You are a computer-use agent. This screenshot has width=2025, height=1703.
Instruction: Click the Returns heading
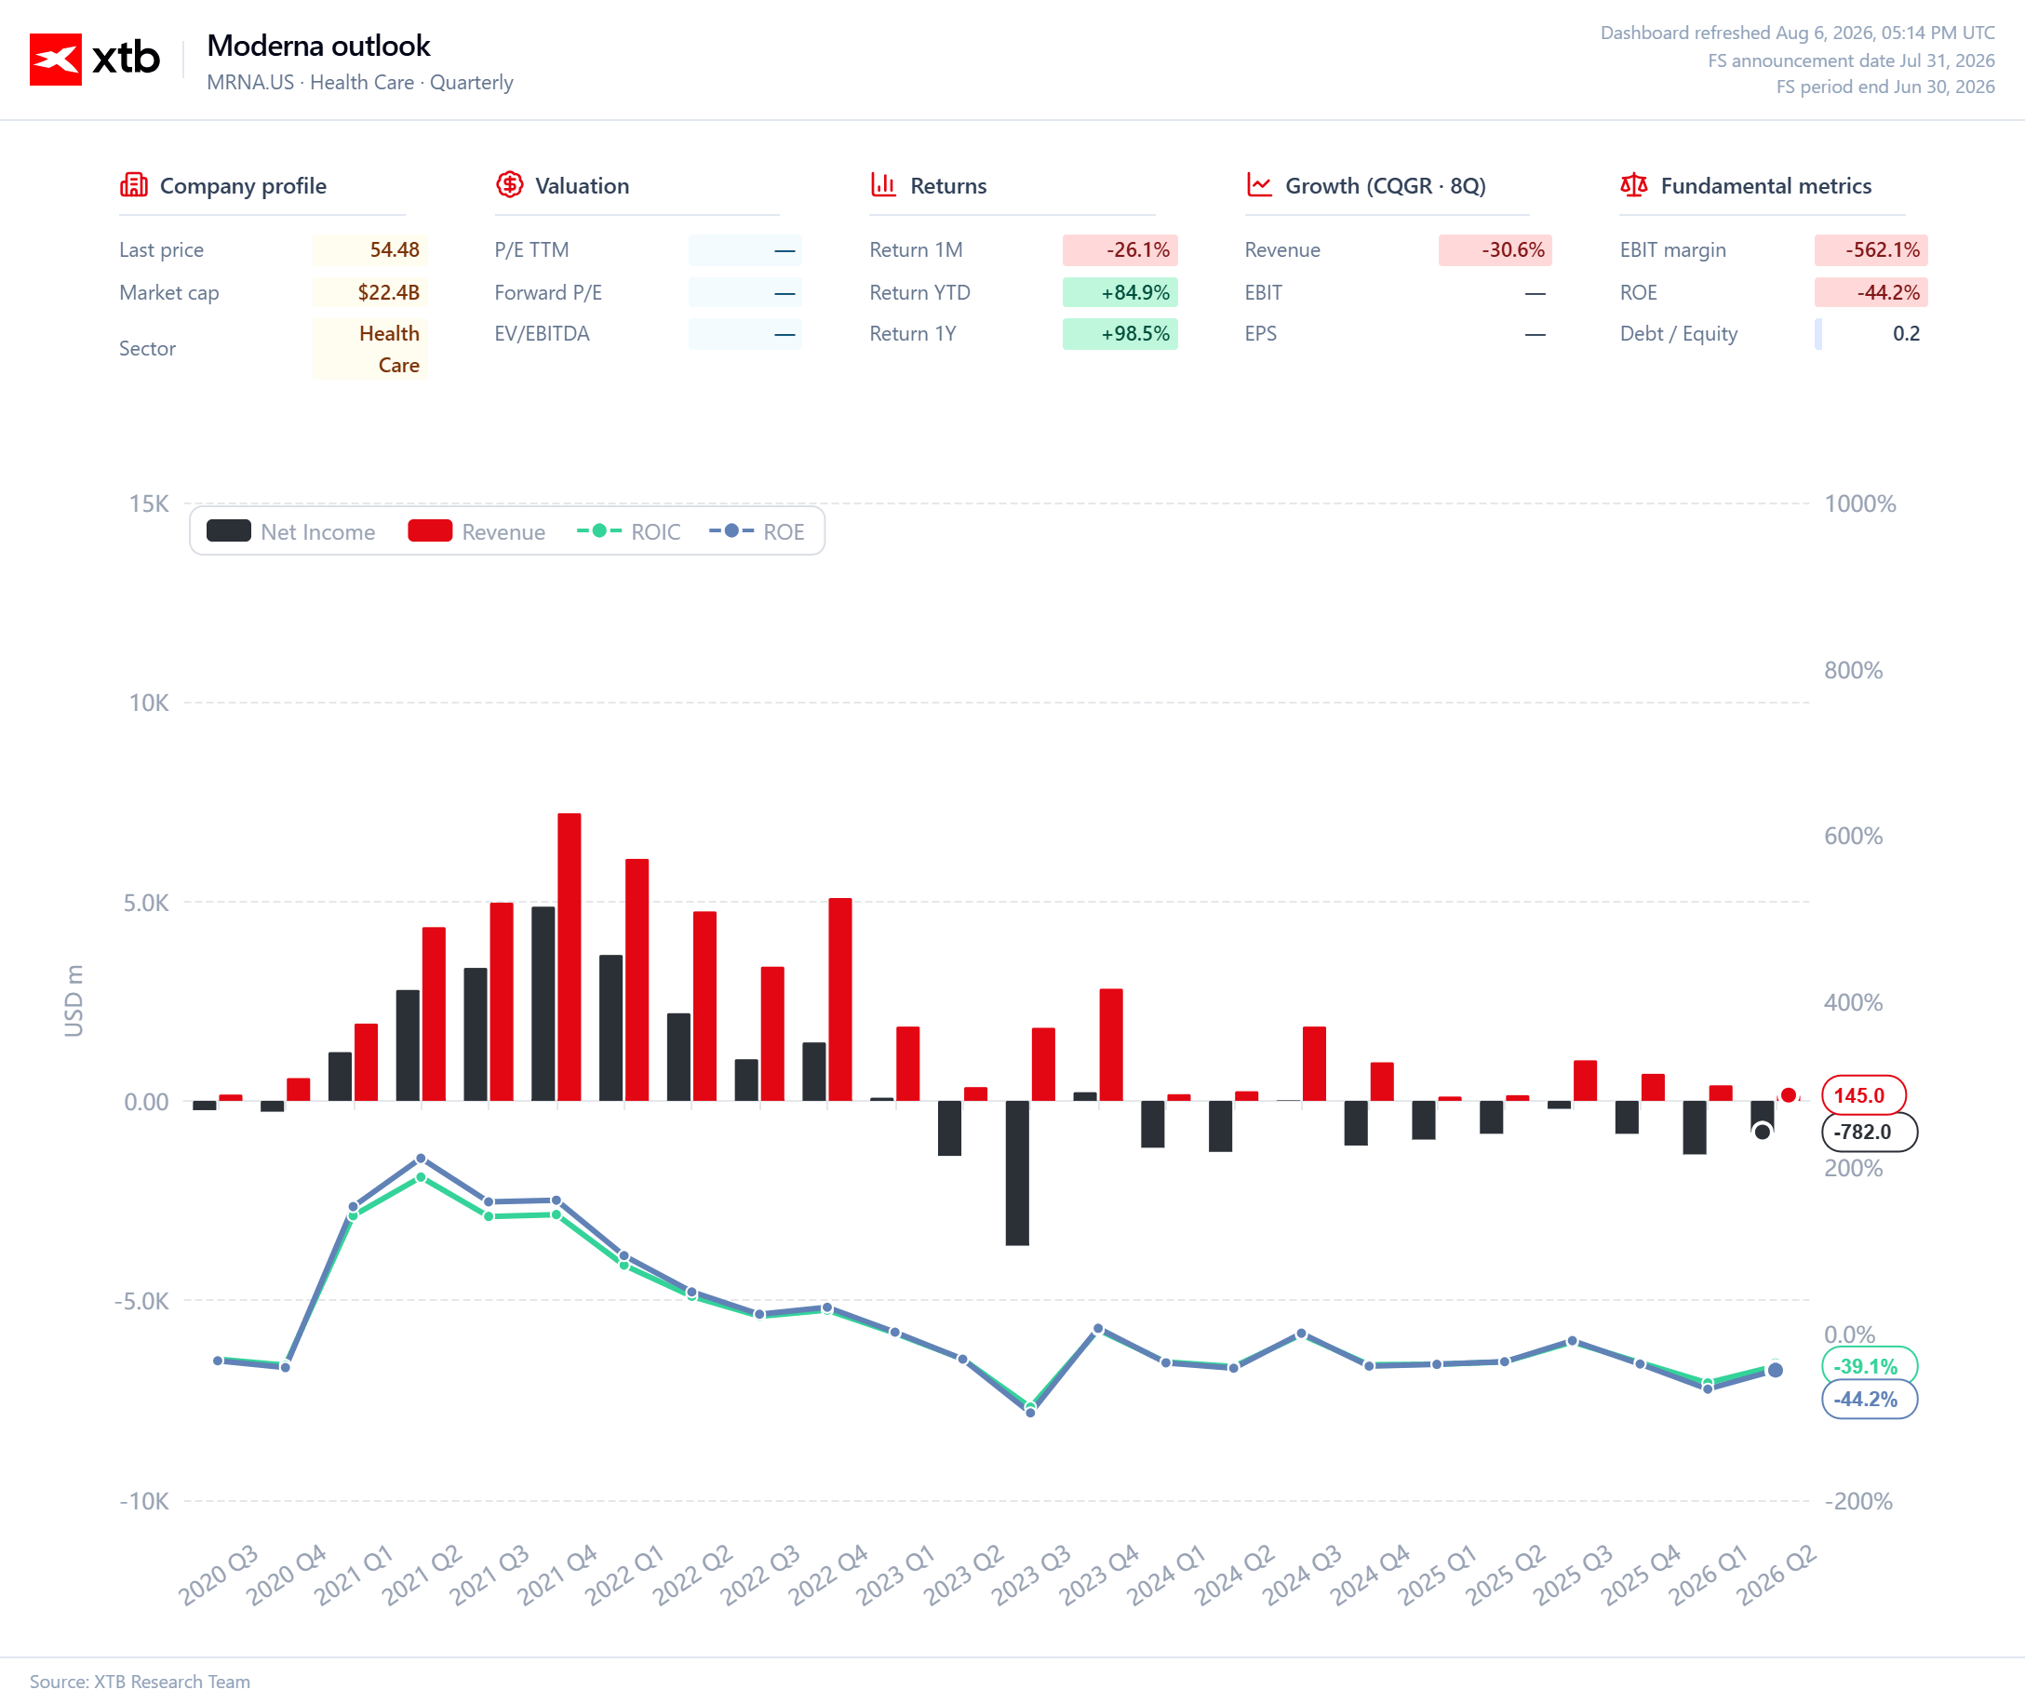point(948,185)
